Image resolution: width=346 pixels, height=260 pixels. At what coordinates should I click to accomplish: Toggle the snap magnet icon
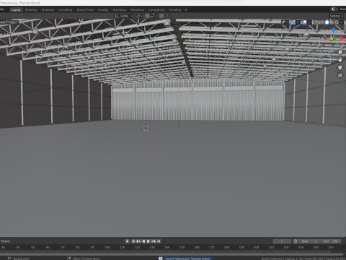[x=147, y=16]
